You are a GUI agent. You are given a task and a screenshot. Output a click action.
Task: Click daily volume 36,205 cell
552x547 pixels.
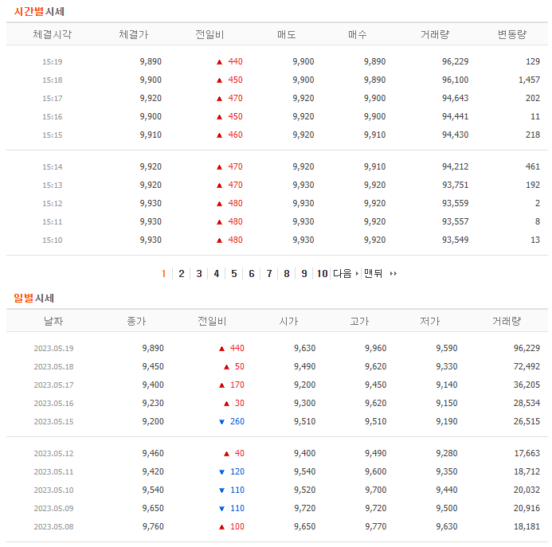pos(527,385)
